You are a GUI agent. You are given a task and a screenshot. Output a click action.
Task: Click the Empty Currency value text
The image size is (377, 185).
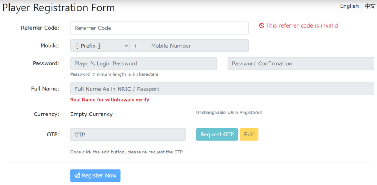(91, 114)
